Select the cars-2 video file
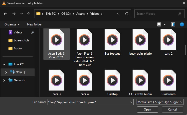The width and height of the screenshot is (187, 115). (x=168, y=42)
